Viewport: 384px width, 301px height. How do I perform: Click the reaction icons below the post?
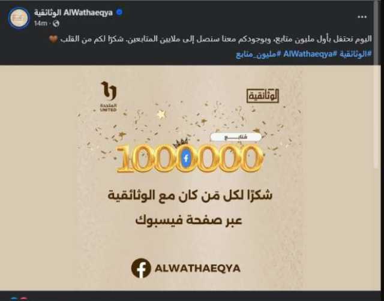click(x=20, y=299)
